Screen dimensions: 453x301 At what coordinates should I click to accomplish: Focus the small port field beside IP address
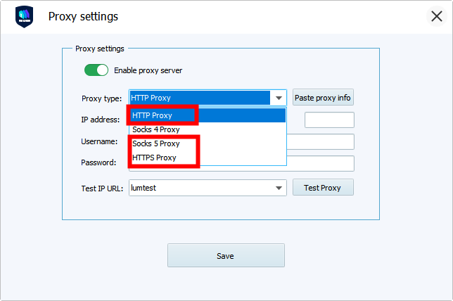coord(329,120)
